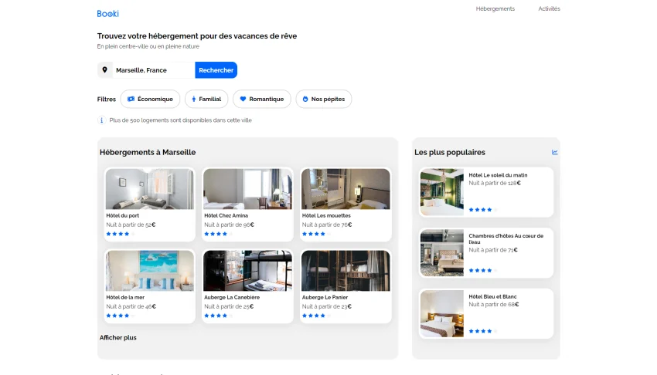Click the chart icon beside Les plus populaires
Screen dimensions: 657x375
[x=554, y=152]
